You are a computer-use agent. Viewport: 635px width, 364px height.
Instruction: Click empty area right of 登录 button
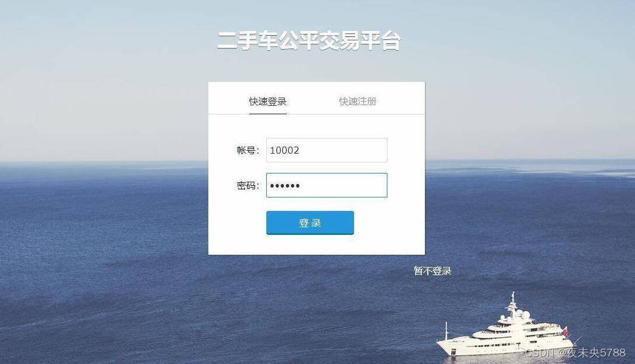pyautogui.click(x=389, y=223)
